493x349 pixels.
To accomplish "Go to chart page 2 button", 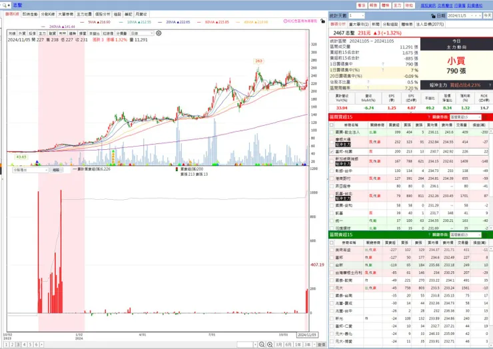I will pos(12,344).
